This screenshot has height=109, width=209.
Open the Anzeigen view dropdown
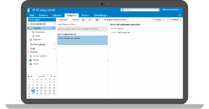tap(159, 20)
